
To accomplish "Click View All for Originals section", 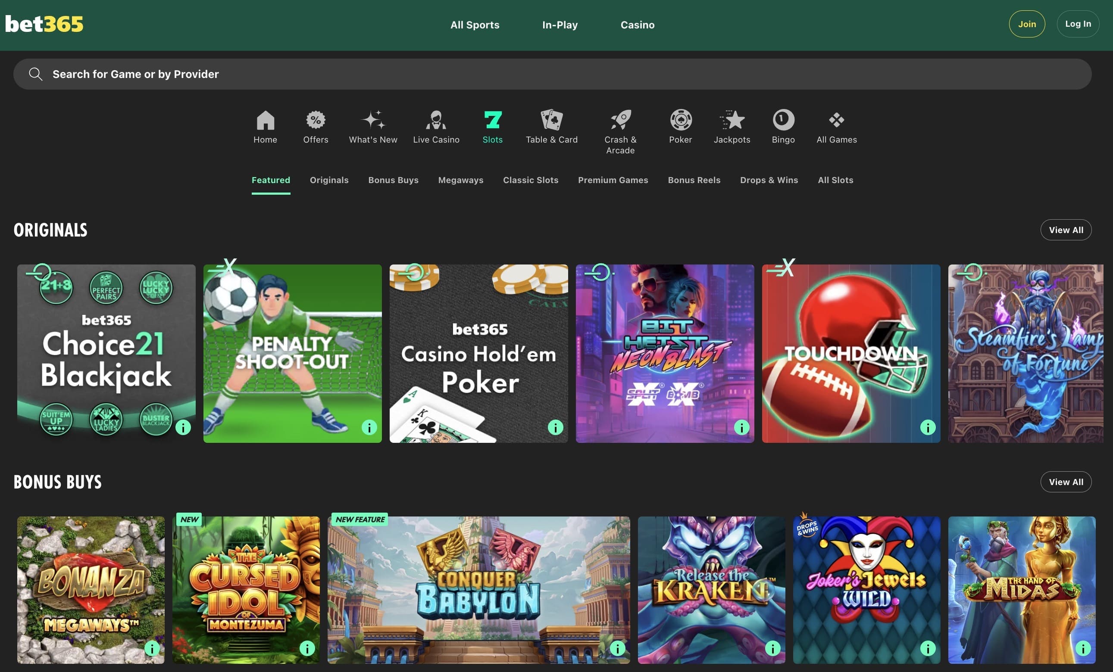I will pos(1066,230).
